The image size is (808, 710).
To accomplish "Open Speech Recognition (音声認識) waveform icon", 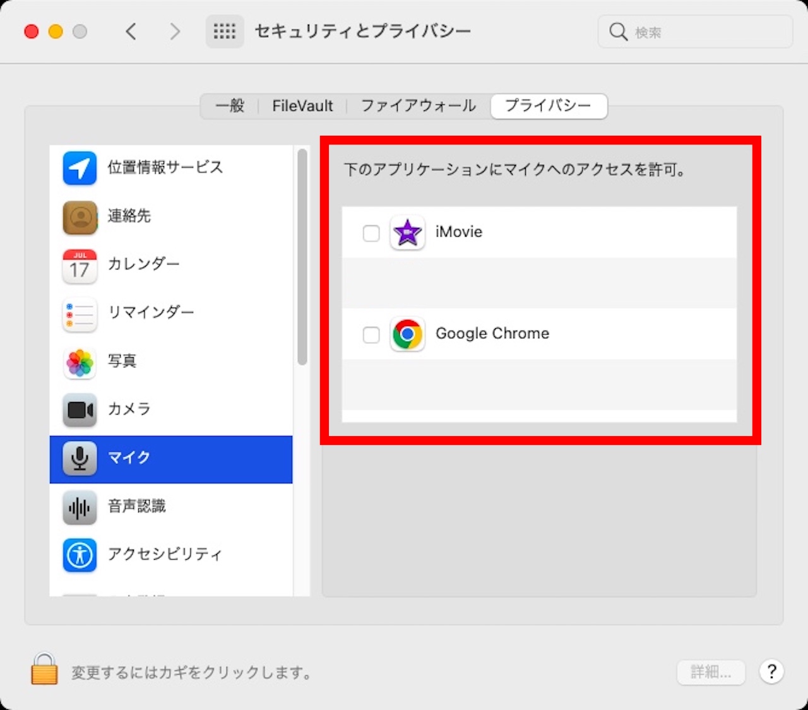I will (x=80, y=507).
